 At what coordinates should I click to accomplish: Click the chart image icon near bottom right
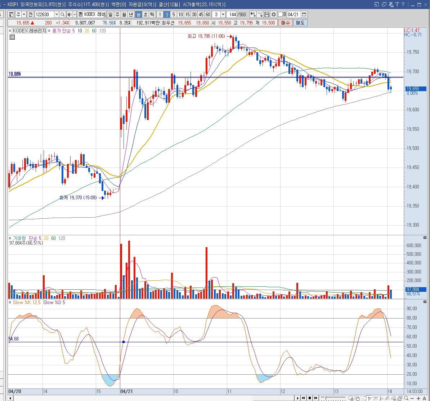point(400,398)
